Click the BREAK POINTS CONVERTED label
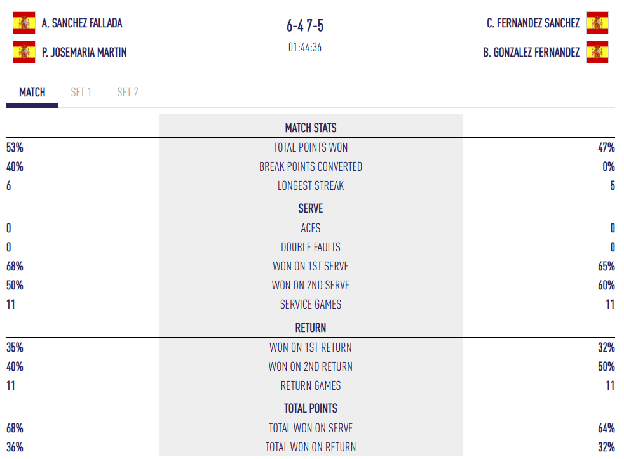The height and width of the screenshot is (459, 624). click(311, 167)
